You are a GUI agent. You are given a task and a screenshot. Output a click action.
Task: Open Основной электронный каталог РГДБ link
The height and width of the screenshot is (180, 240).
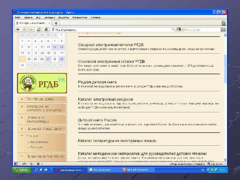click(x=112, y=61)
